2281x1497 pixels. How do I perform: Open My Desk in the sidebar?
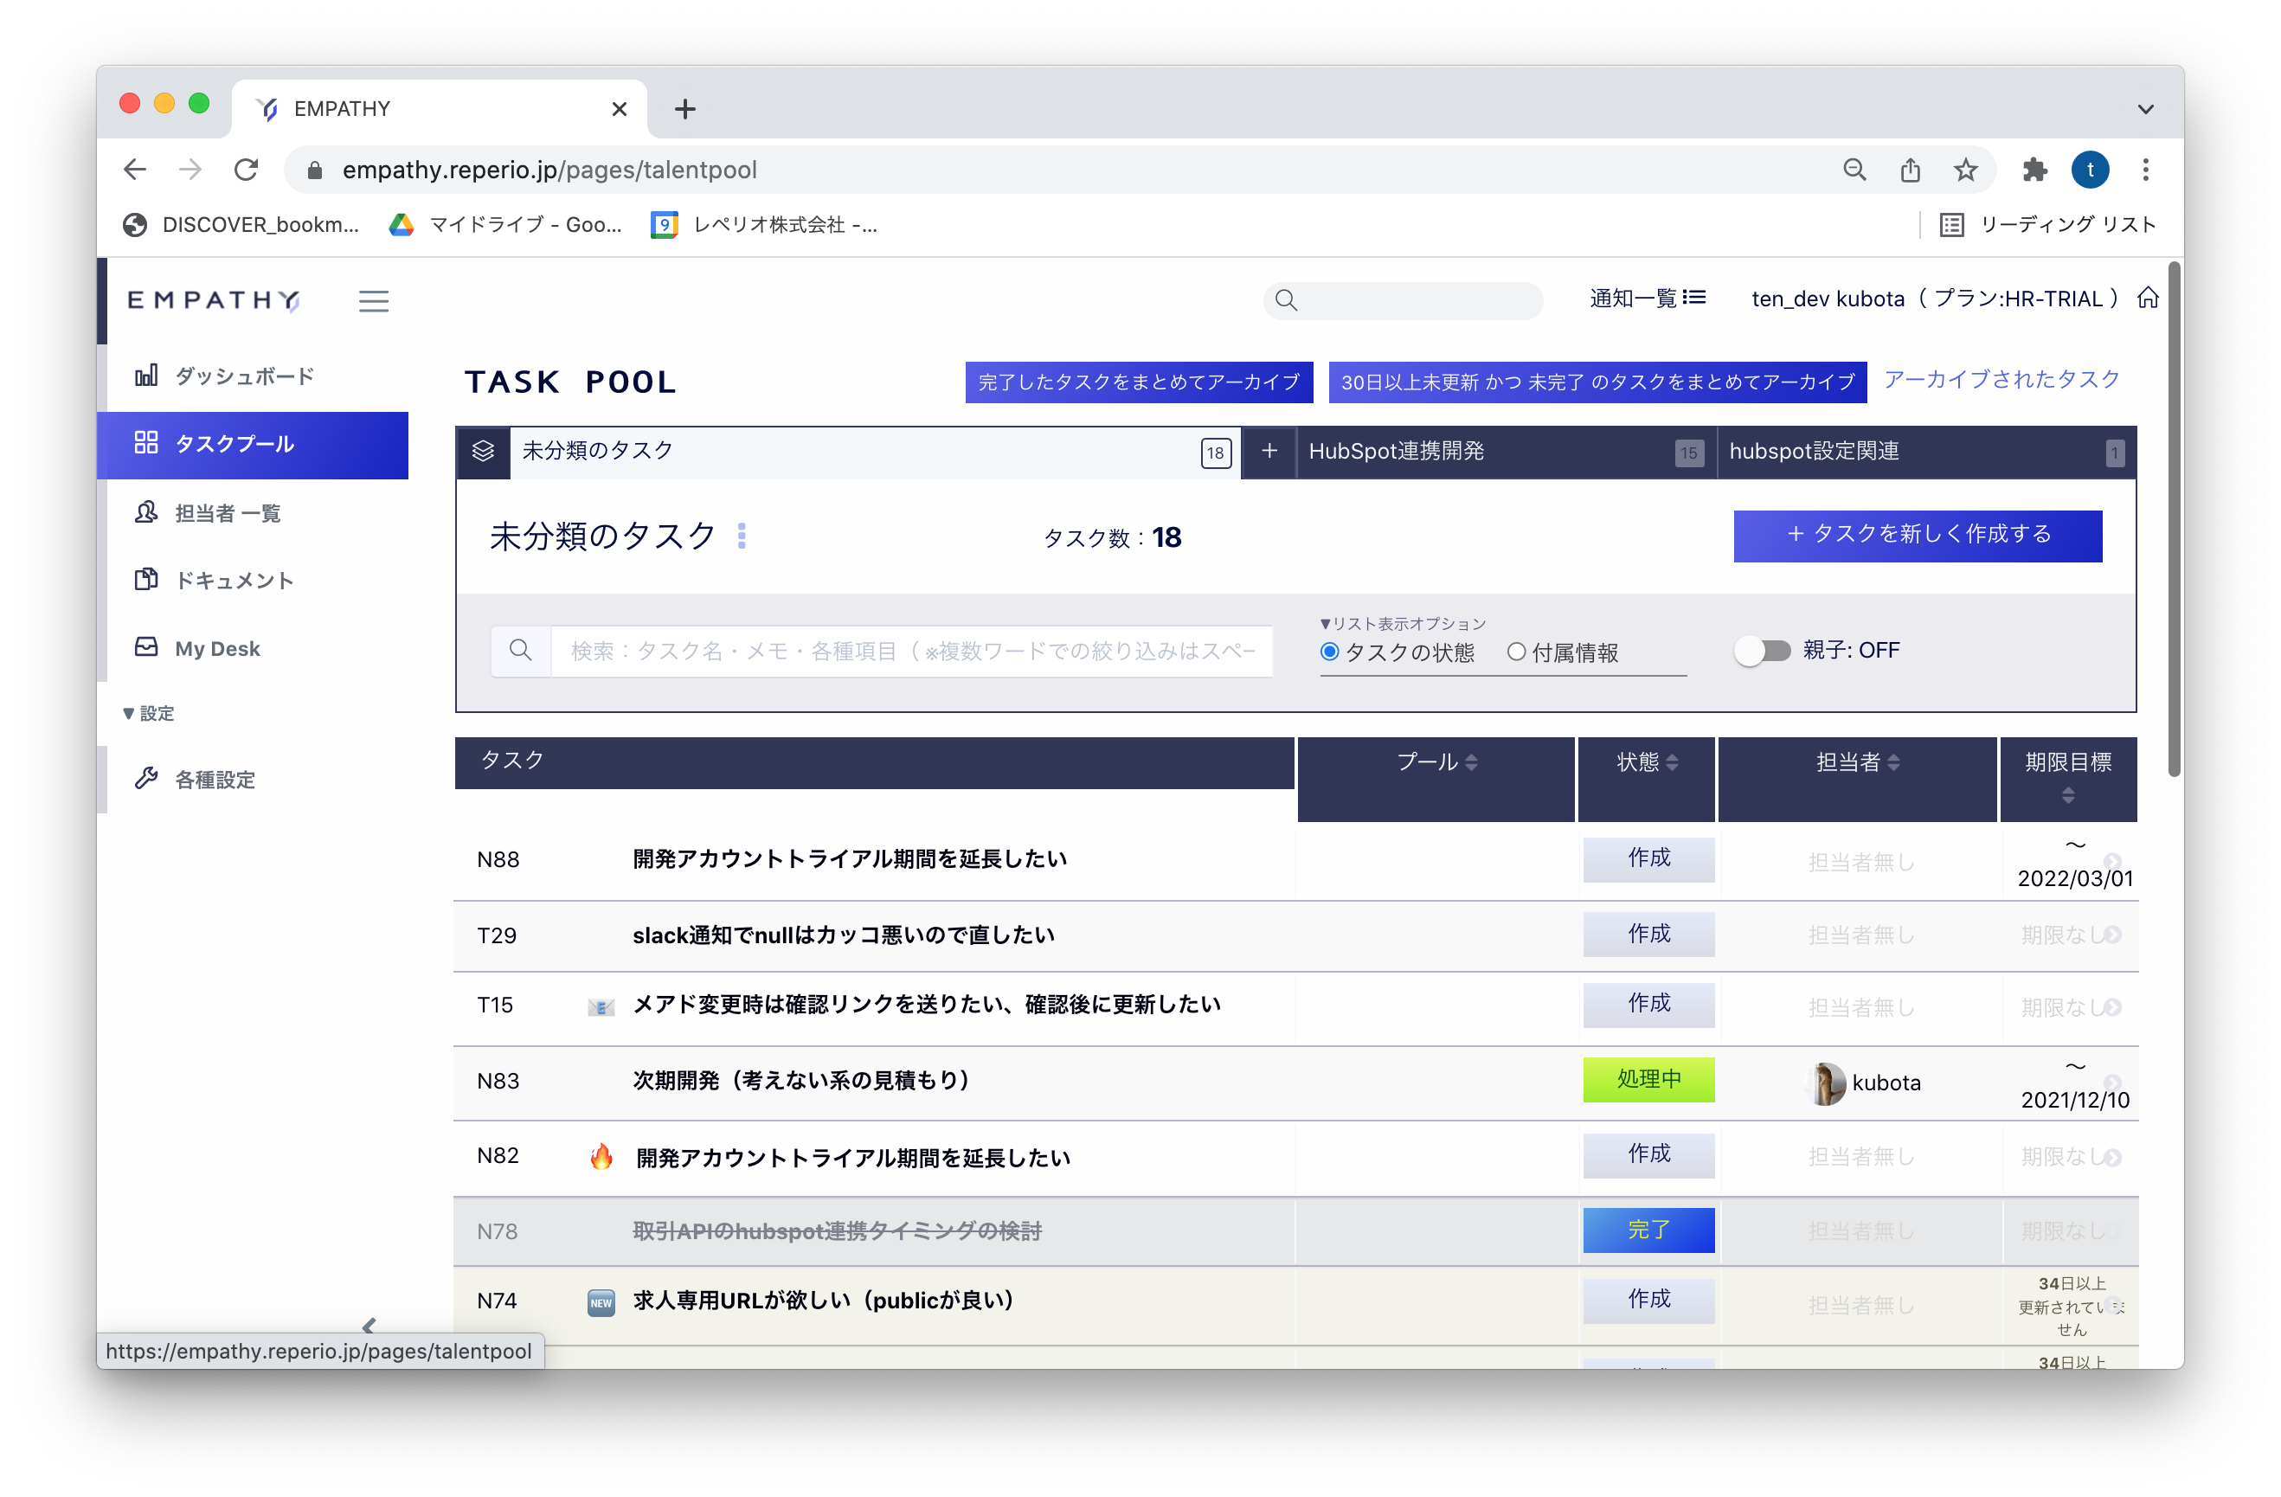(197, 649)
